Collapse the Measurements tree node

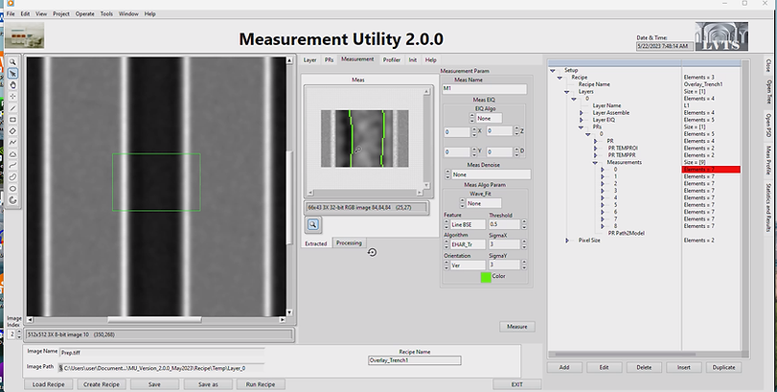tap(595, 163)
